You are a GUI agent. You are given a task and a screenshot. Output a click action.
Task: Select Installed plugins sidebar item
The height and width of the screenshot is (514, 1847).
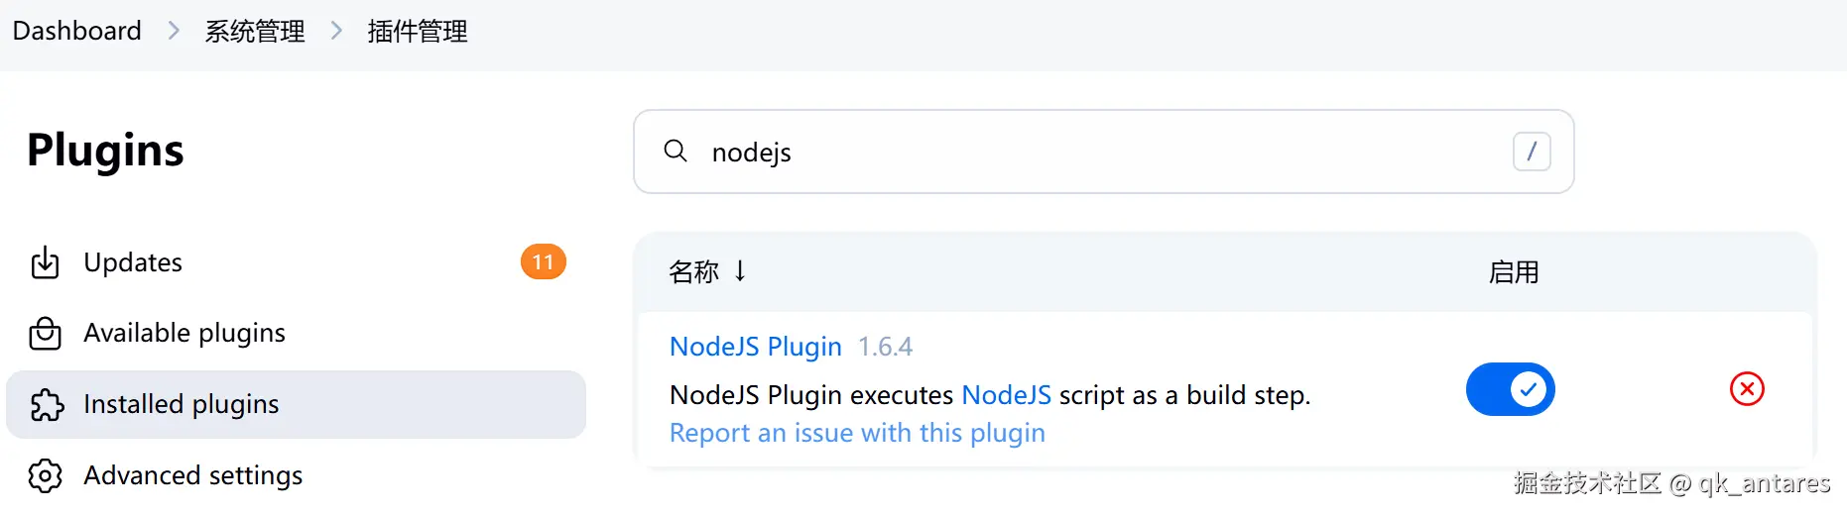tap(182, 405)
